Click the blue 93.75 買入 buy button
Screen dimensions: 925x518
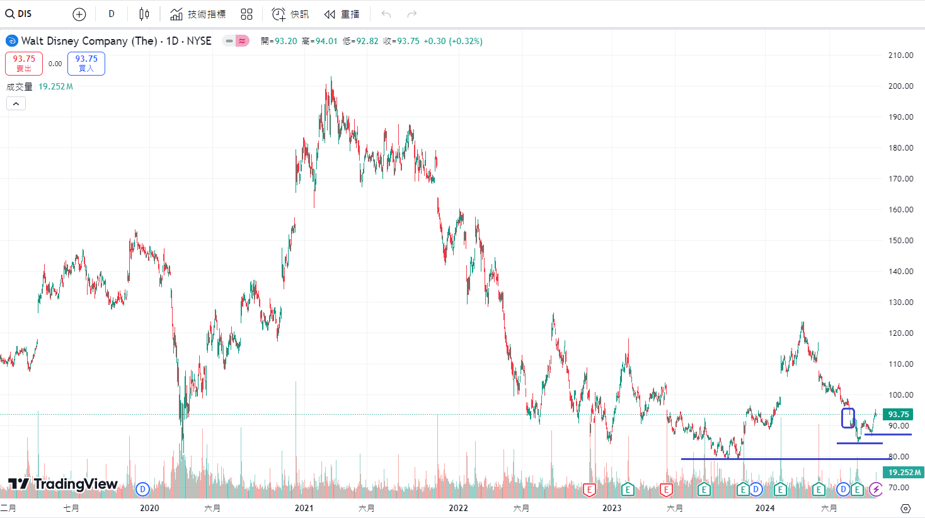tap(86, 63)
